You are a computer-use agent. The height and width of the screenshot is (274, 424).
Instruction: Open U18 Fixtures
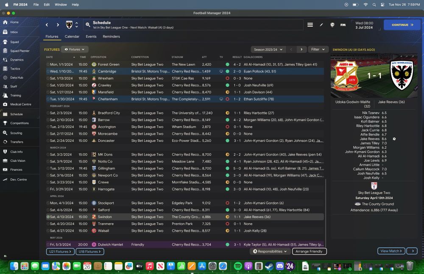[x=90, y=252]
